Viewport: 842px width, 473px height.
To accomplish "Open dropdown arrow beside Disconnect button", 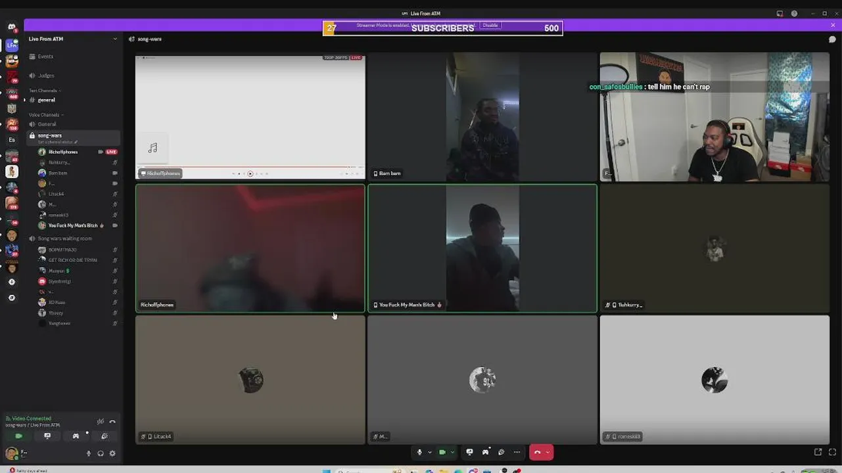I will (x=548, y=452).
